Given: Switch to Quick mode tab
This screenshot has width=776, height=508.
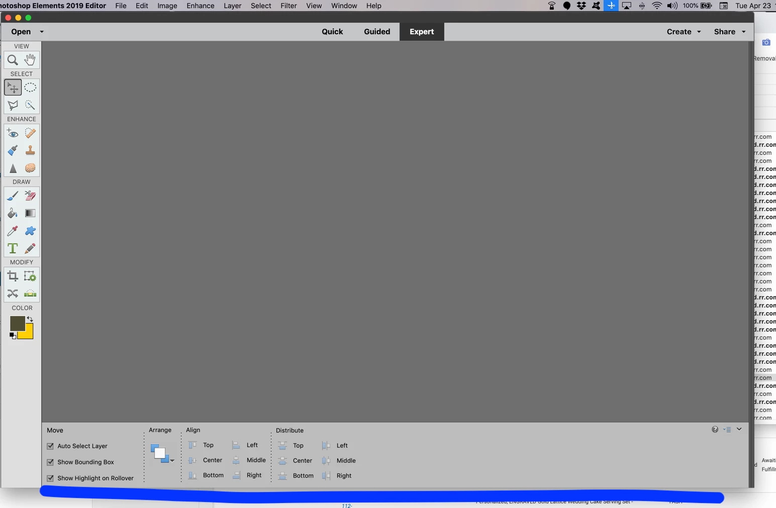Looking at the screenshot, I should click(x=332, y=32).
